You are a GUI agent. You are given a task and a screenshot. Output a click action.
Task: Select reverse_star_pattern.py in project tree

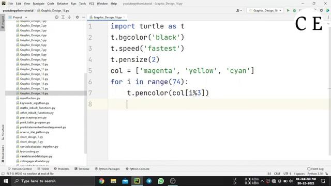(x=35, y=132)
